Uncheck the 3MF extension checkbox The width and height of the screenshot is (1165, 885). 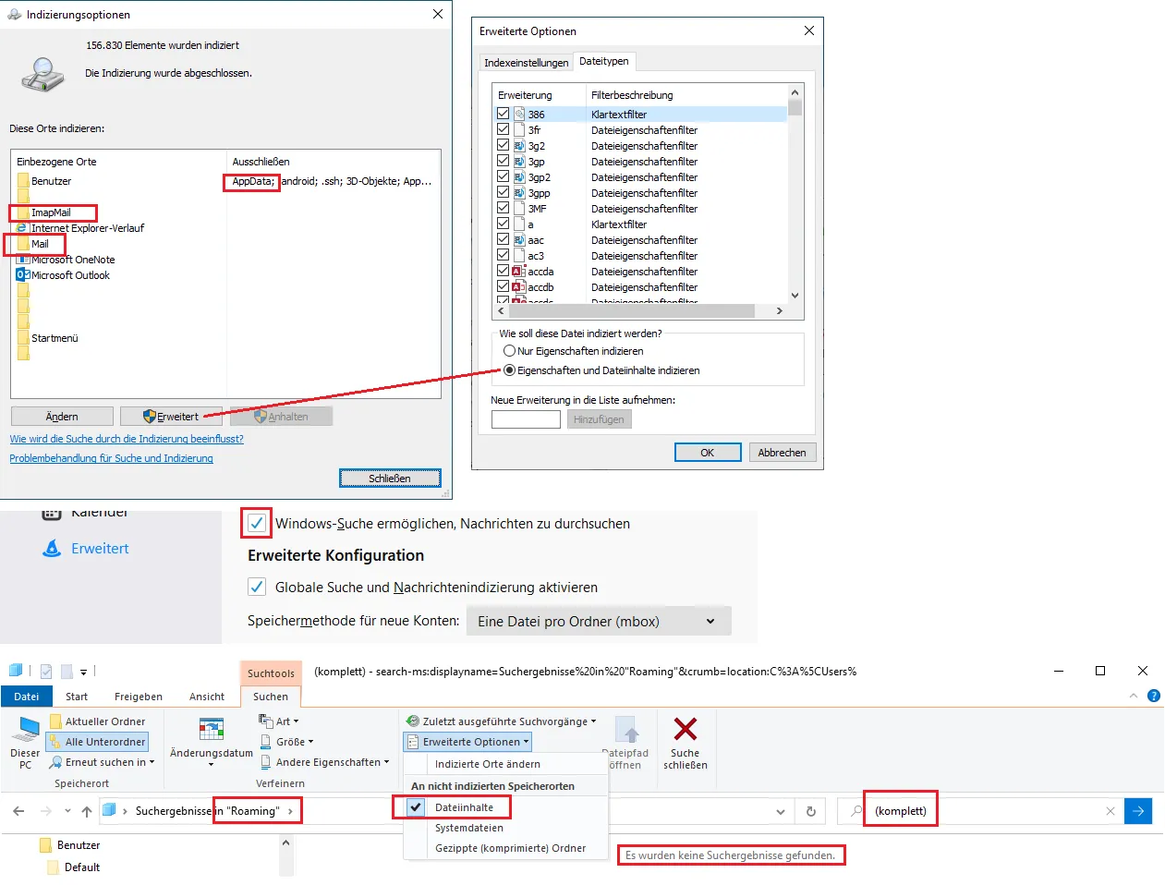coord(504,208)
